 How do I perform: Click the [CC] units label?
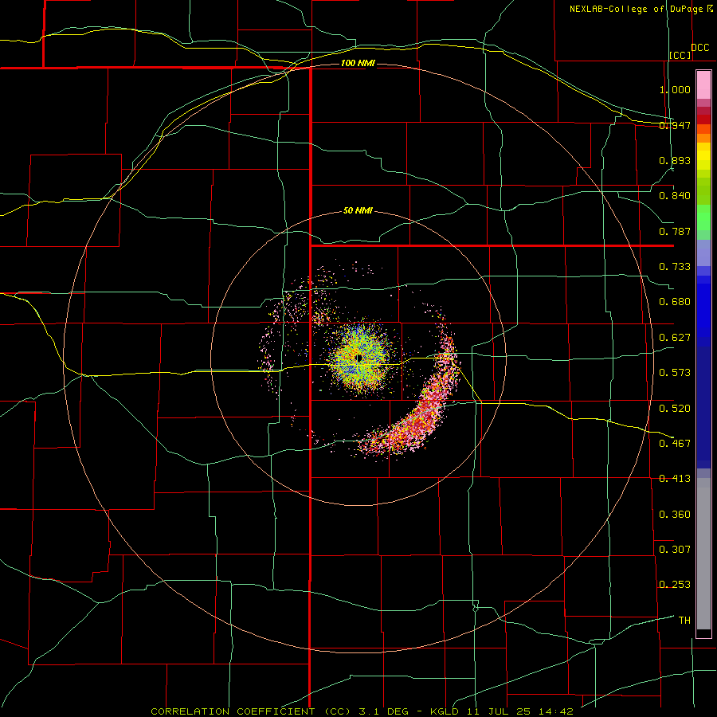[x=680, y=55]
